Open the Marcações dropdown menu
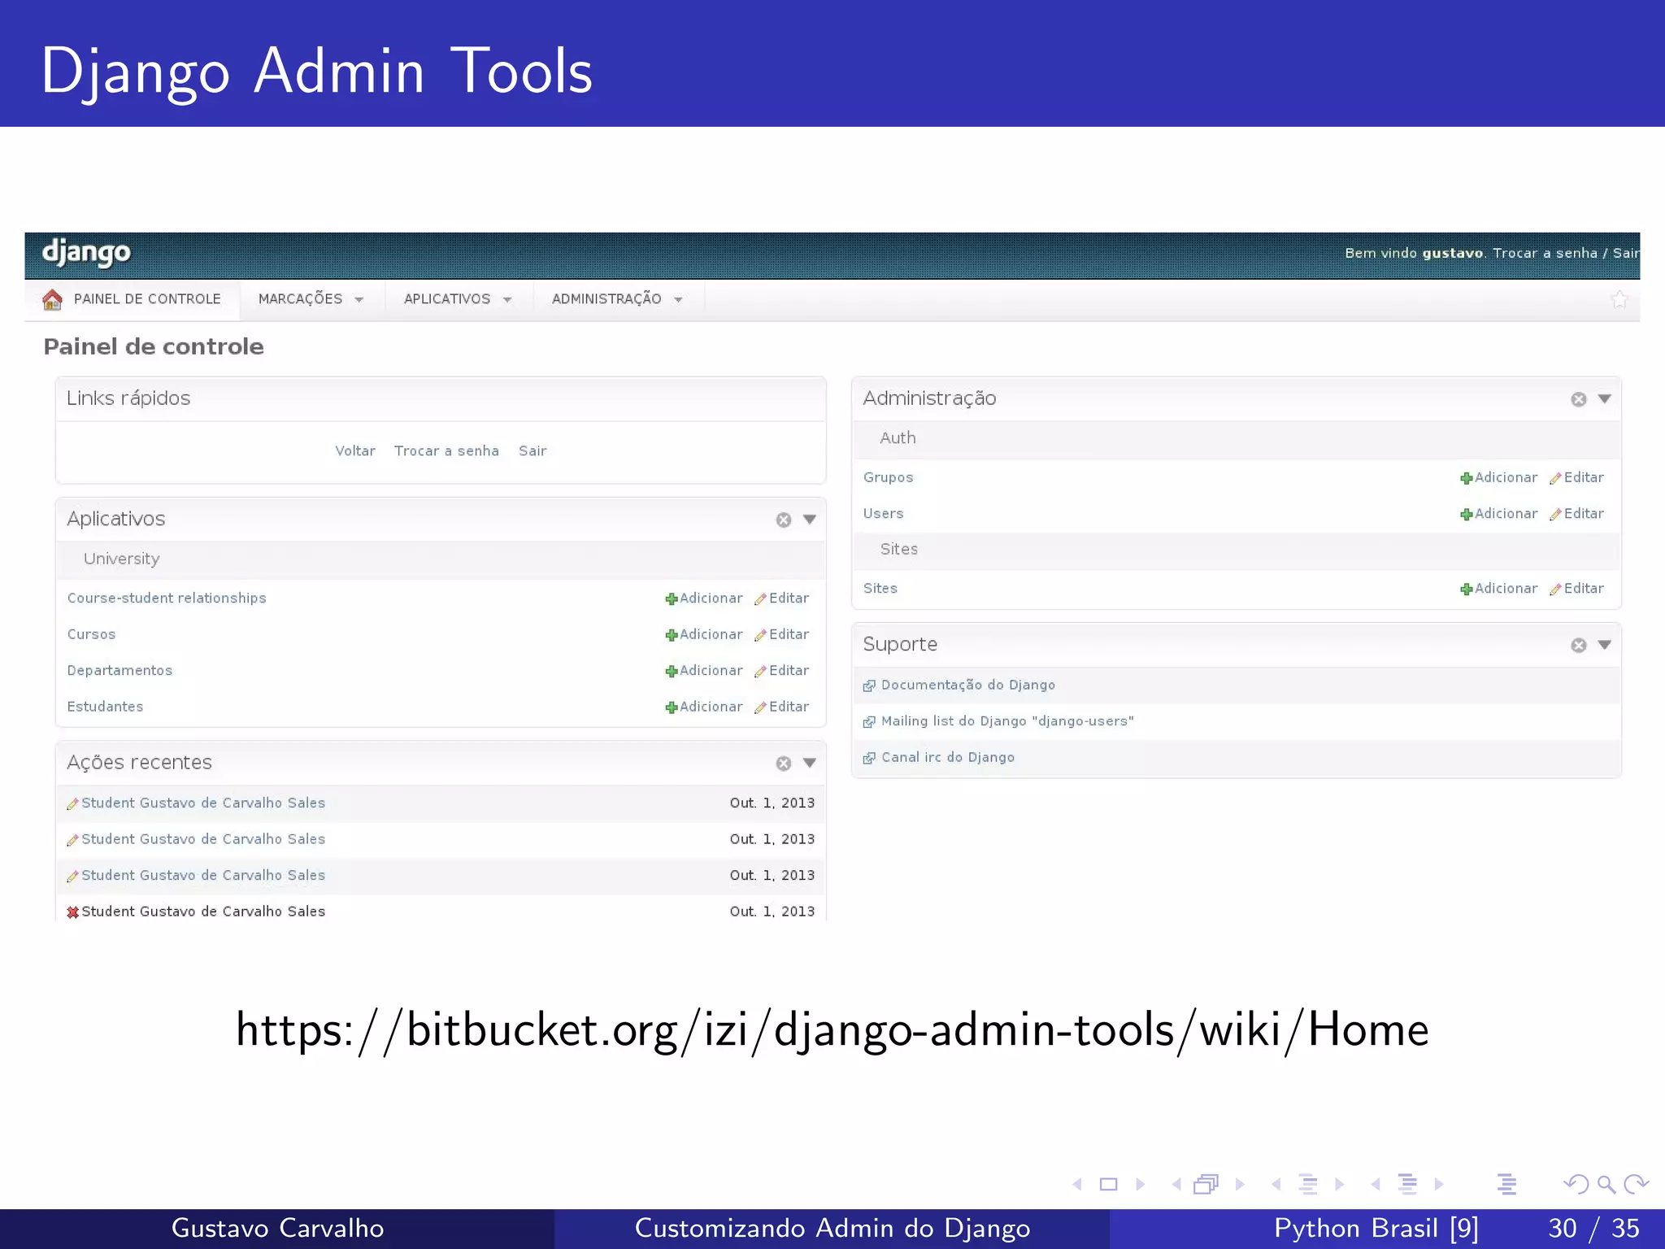Image resolution: width=1665 pixels, height=1249 pixels. click(x=311, y=299)
